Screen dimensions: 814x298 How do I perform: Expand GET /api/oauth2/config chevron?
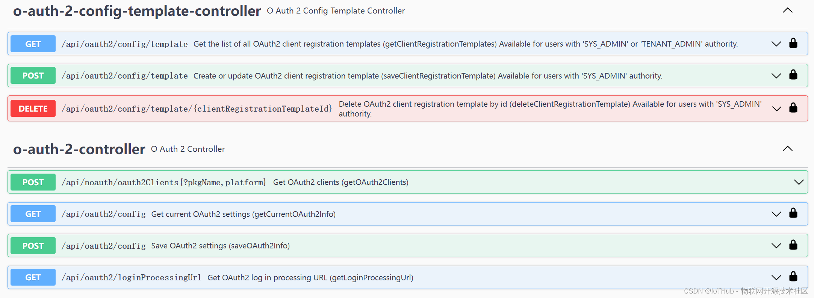tap(776, 214)
